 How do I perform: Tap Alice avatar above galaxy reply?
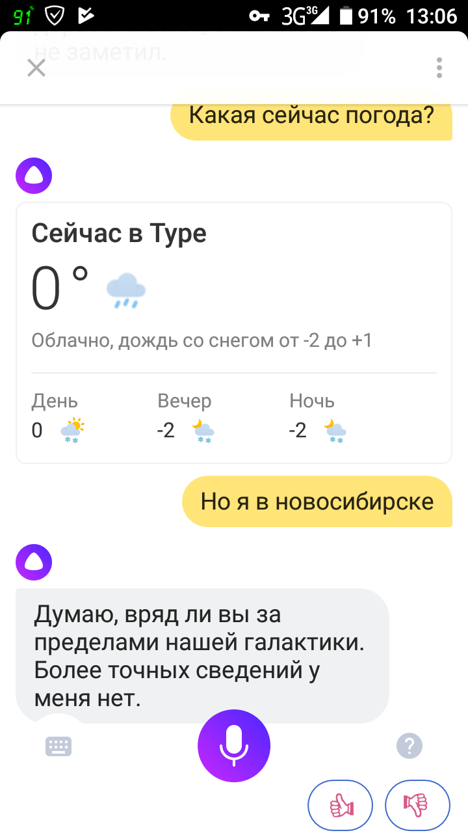pyautogui.click(x=34, y=562)
